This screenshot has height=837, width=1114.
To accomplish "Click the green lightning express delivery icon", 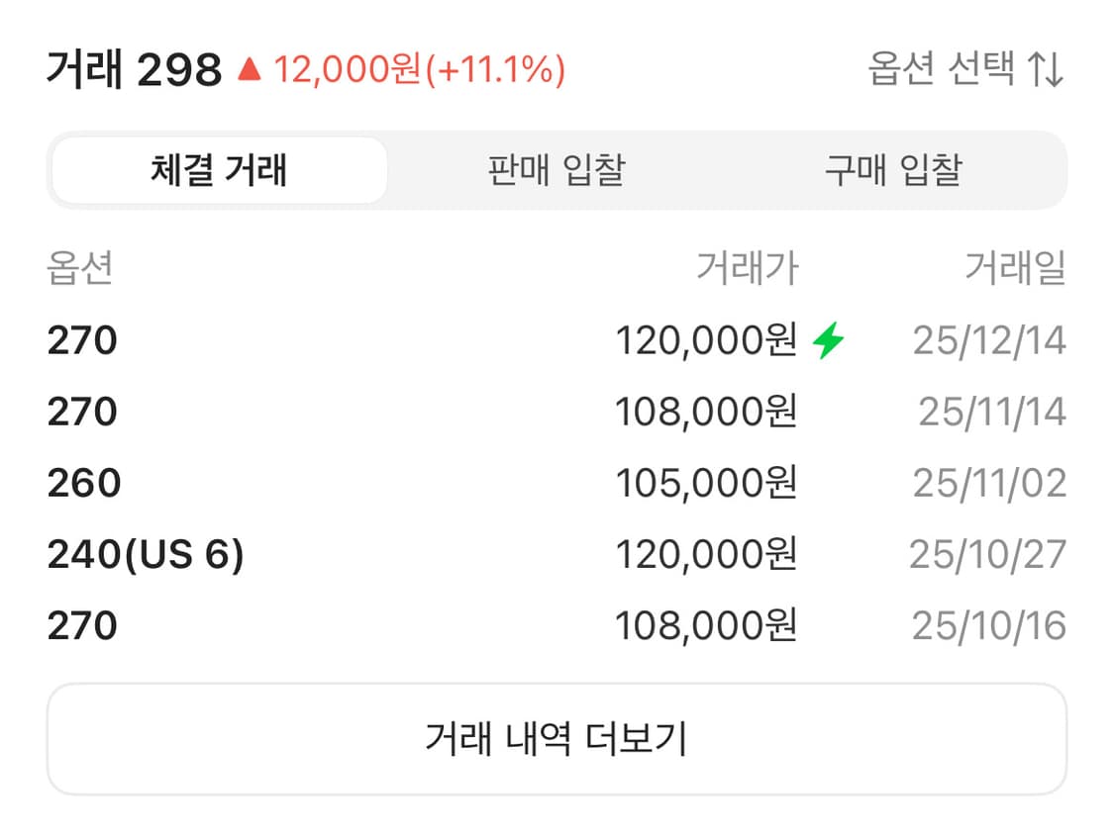I will 827,340.
